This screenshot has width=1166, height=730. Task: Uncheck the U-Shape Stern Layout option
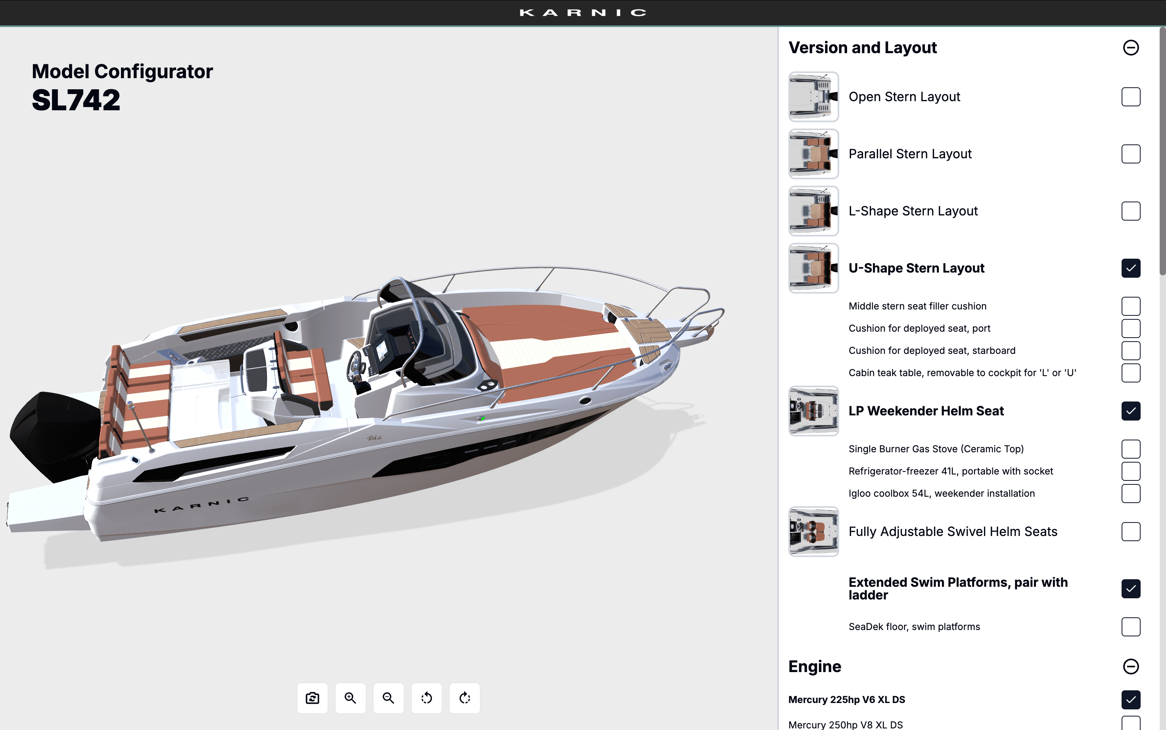[x=1131, y=268]
